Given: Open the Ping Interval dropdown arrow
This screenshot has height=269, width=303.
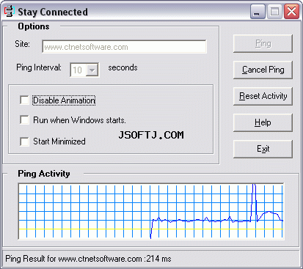Looking at the screenshot, I should coord(92,70).
